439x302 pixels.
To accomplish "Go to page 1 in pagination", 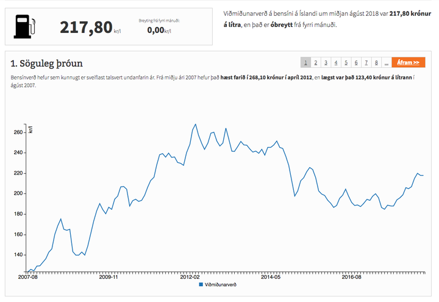I will pyautogui.click(x=305, y=62).
